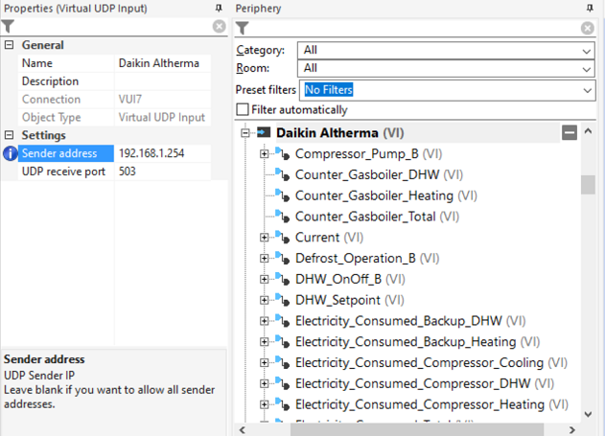
Task: Click the Properties filter funnel icon
Action: coord(8,26)
